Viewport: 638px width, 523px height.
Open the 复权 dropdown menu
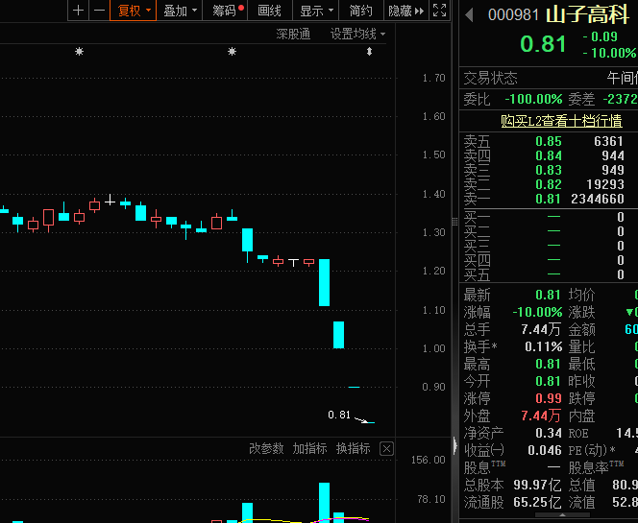134,11
